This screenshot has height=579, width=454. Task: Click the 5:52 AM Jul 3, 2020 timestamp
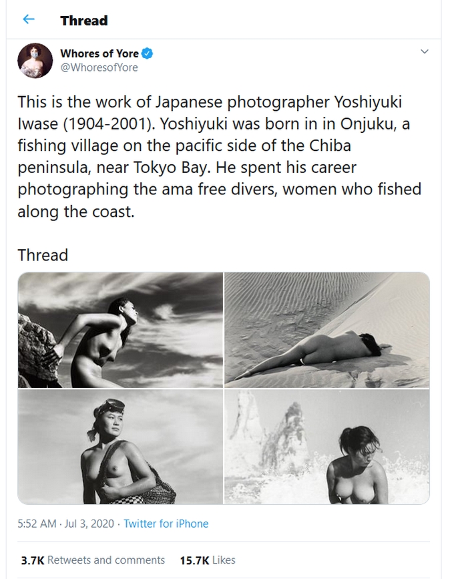[x=65, y=524]
